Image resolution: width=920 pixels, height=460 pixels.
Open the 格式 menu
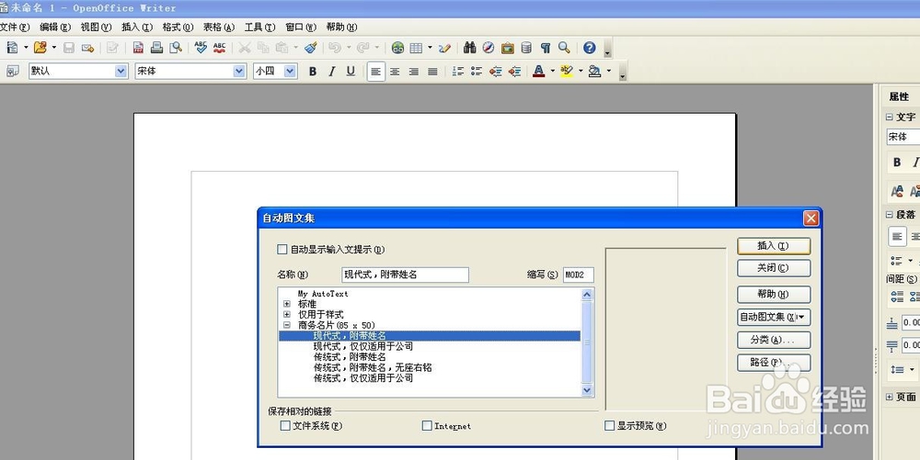click(x=178, y=27)
